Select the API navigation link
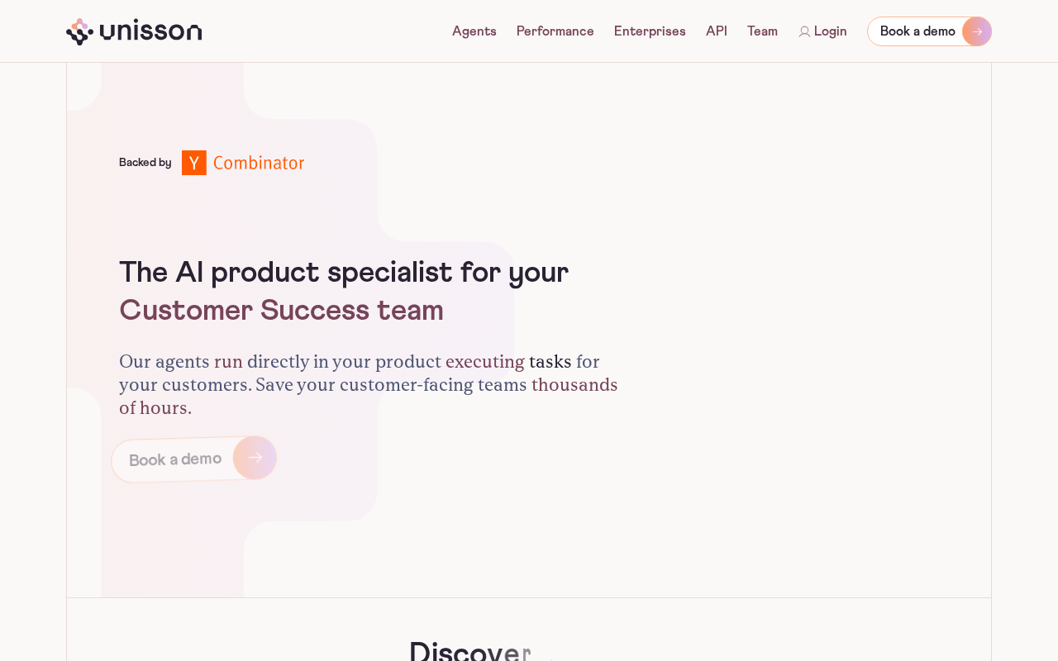This screenshot has width=1058, height=661. click(x=717, y=31)
